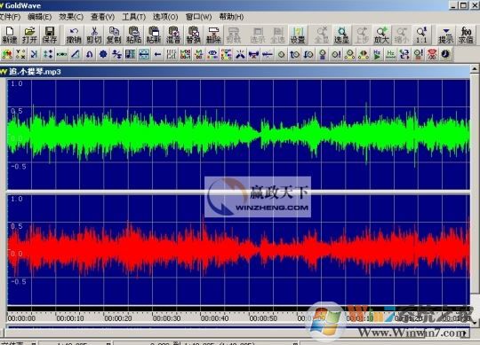Viewport: 480px width, 345px height.
Task: Mix clipboard audio with the 混音 icon
Action: click(x=173, y=35)
